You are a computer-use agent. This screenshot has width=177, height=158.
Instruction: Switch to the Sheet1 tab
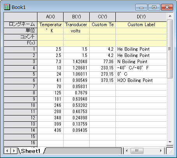point(31,151)
